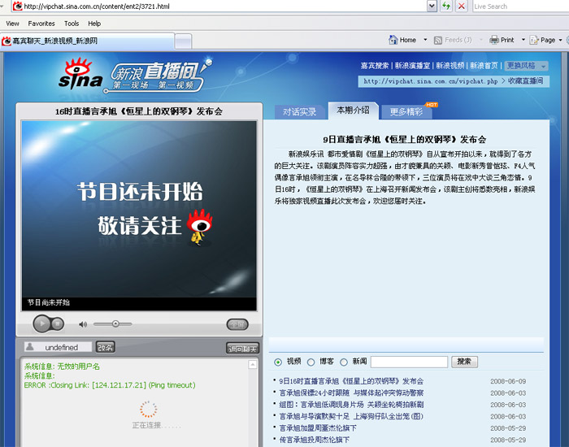
Task: Click the video display showing 节目还未开始
Action: click(139, 215)
